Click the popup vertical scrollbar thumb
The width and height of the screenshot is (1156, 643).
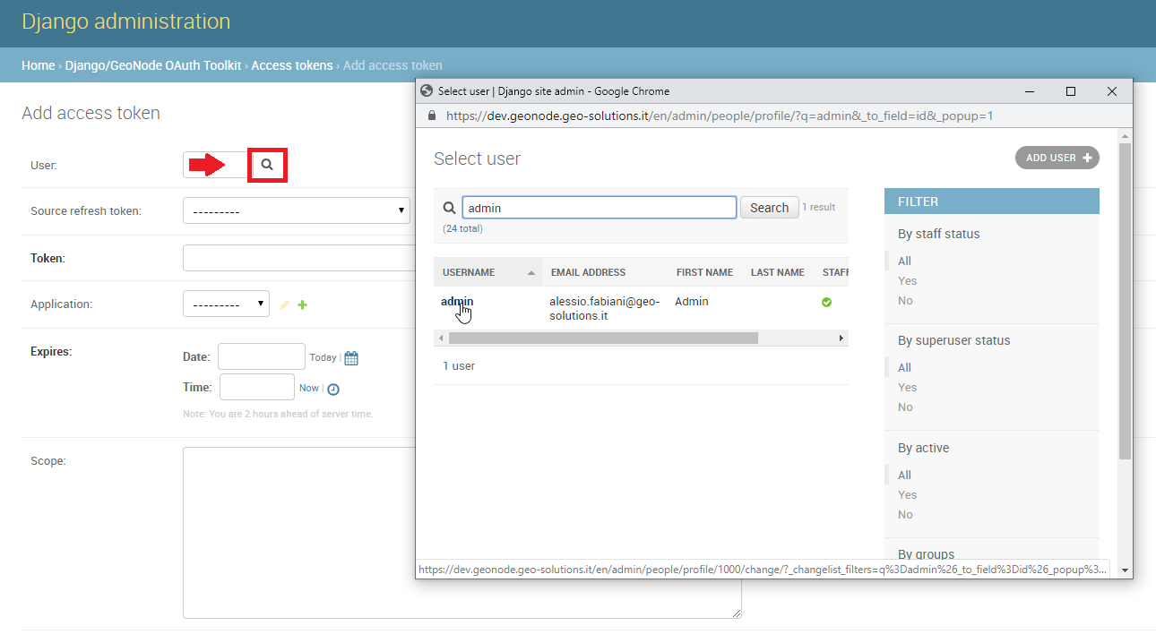(1126, 302)
